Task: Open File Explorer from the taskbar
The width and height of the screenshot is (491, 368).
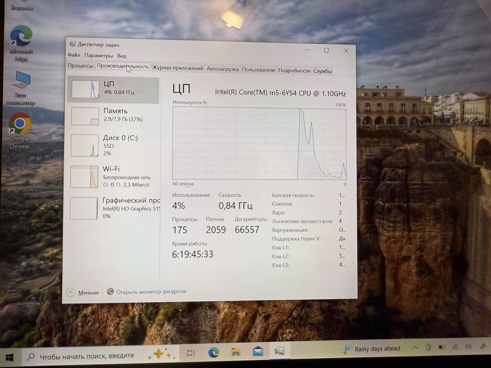Action: pyautogui.click(x=236, y=352)
